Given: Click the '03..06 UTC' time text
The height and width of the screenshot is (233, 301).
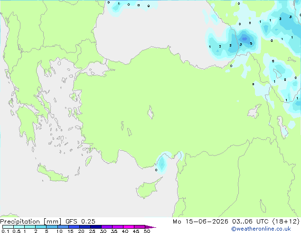Looking at the screenshot, I should 250,222.
